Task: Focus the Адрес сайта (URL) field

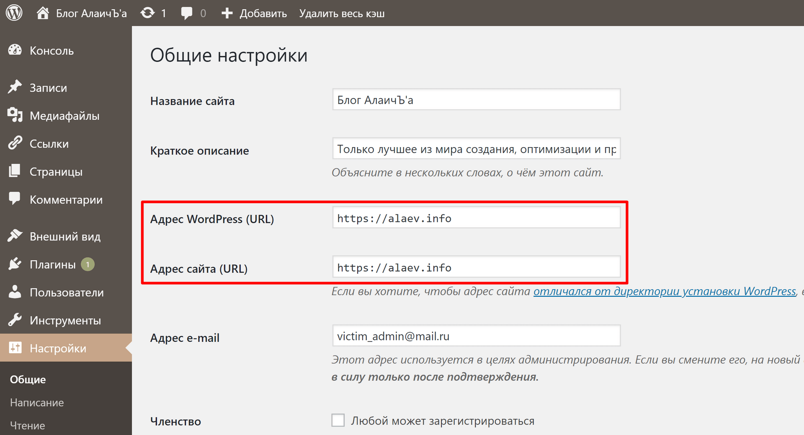Action: point(477,267)
